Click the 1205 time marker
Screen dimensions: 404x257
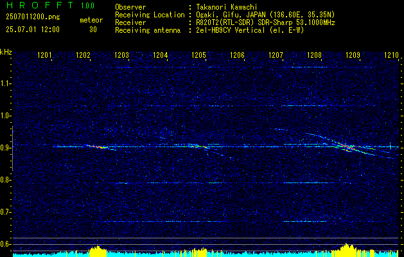click(199, 55)
